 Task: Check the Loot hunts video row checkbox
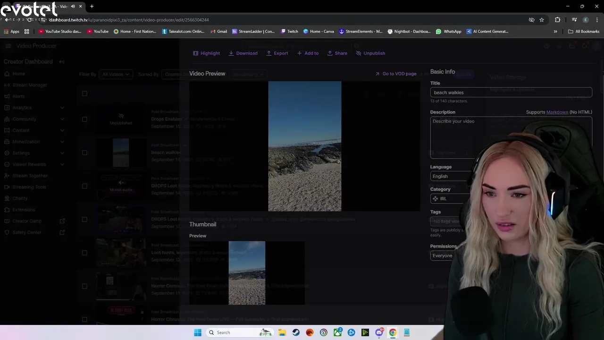84,253
